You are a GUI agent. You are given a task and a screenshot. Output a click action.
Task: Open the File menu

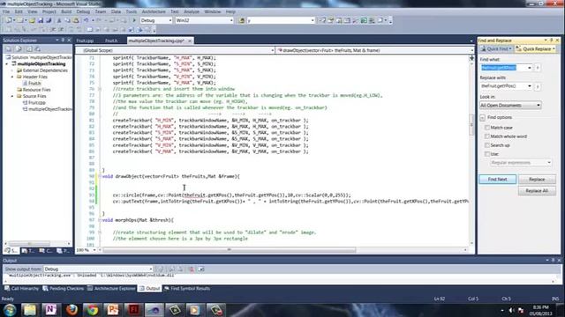[x=6, y=11]
